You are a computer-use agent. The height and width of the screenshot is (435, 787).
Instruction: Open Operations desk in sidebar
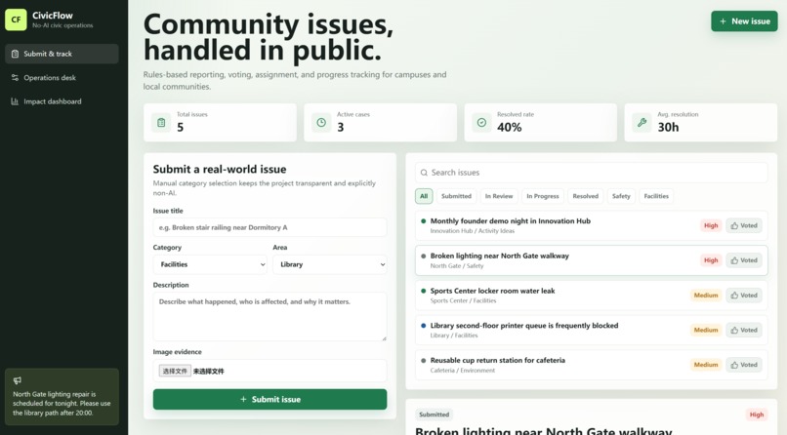click(x=62, y=78)
